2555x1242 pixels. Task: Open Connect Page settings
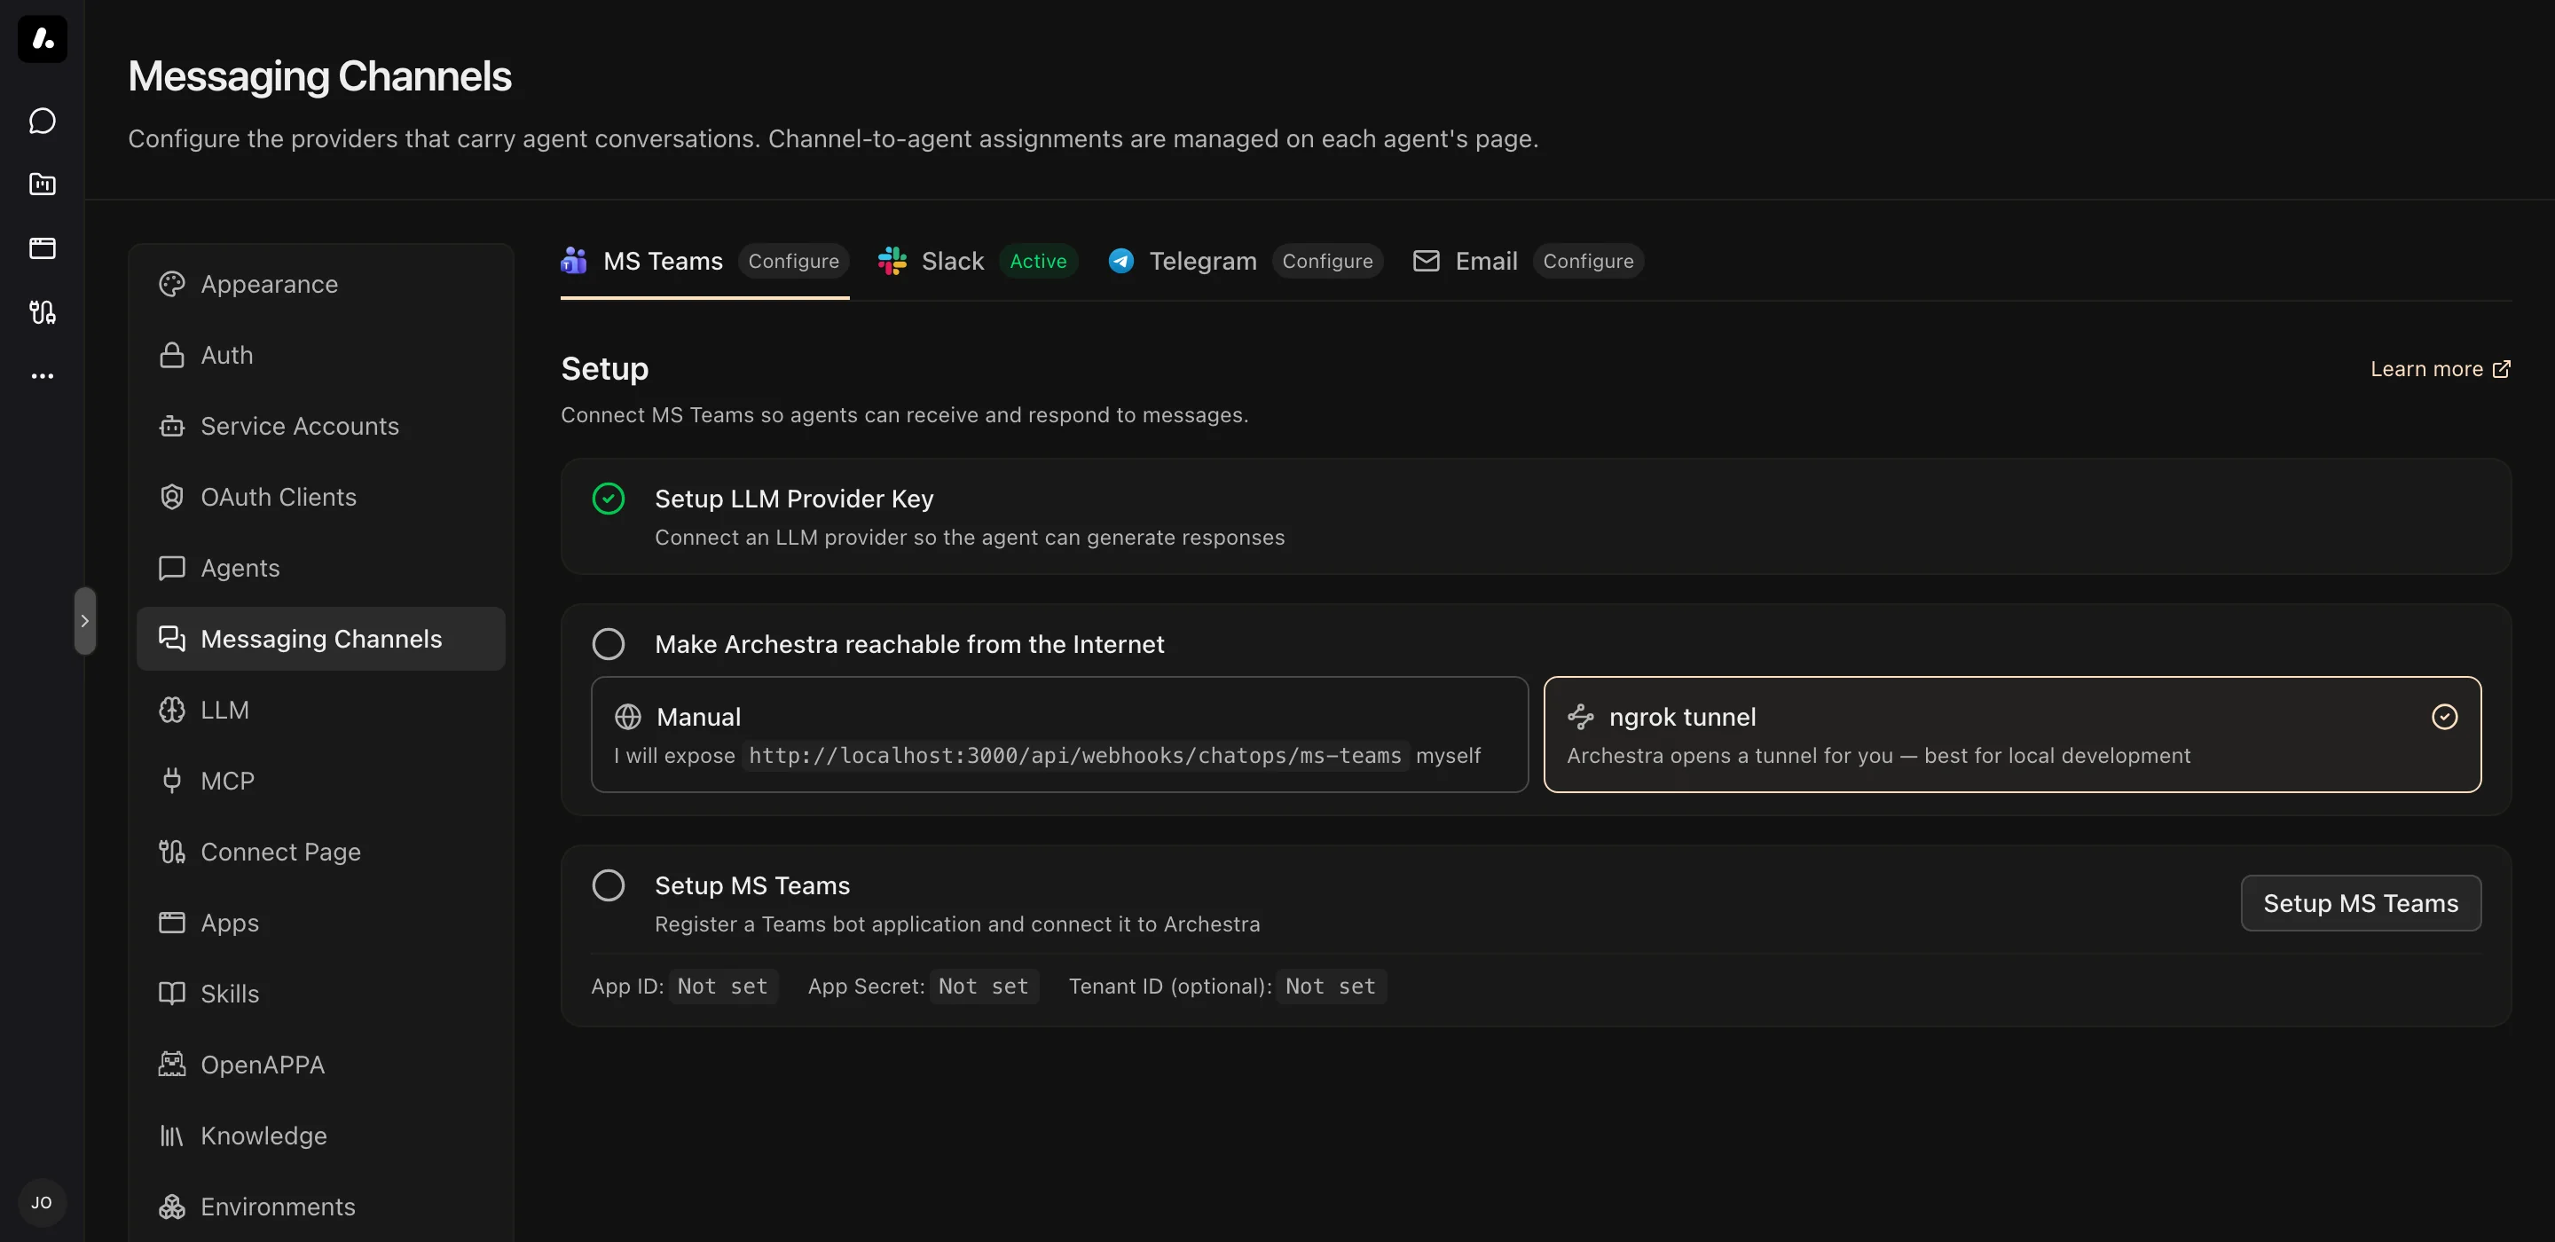[320, 853]
